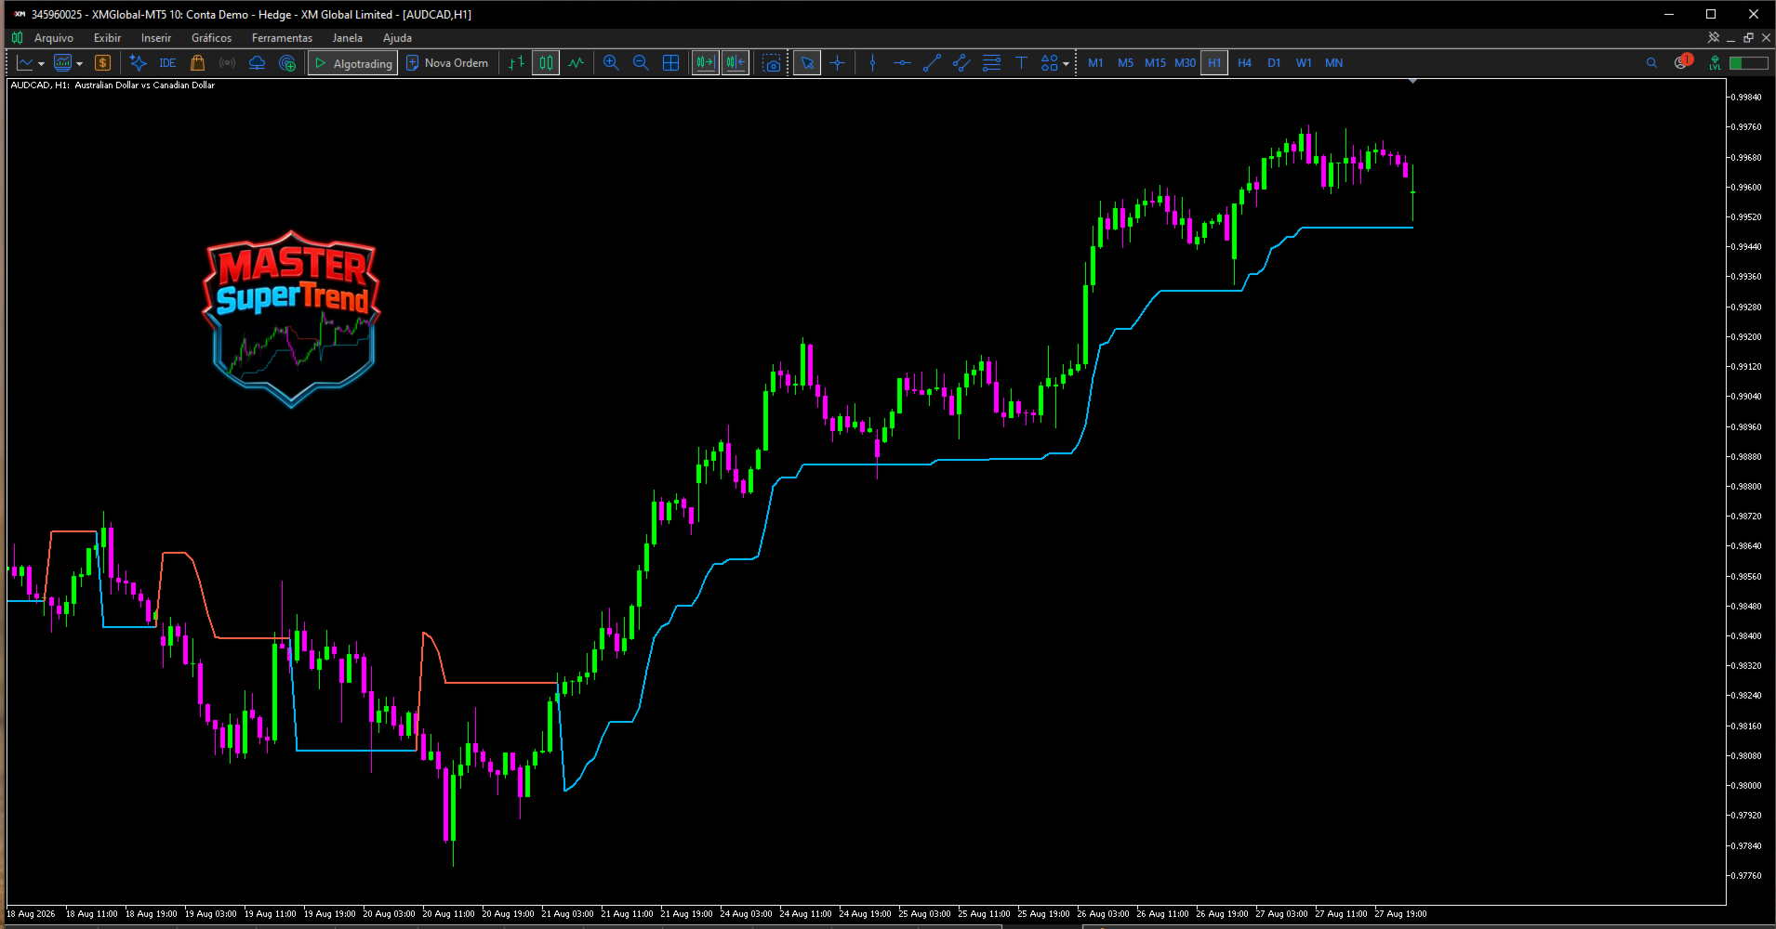Draw an equidistant channel

pyautogui.click(x=961, y=63)
